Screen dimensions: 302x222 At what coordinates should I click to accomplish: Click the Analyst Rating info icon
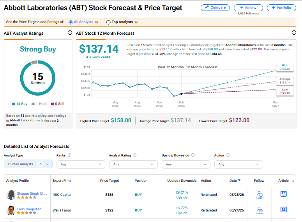[134, 155]
